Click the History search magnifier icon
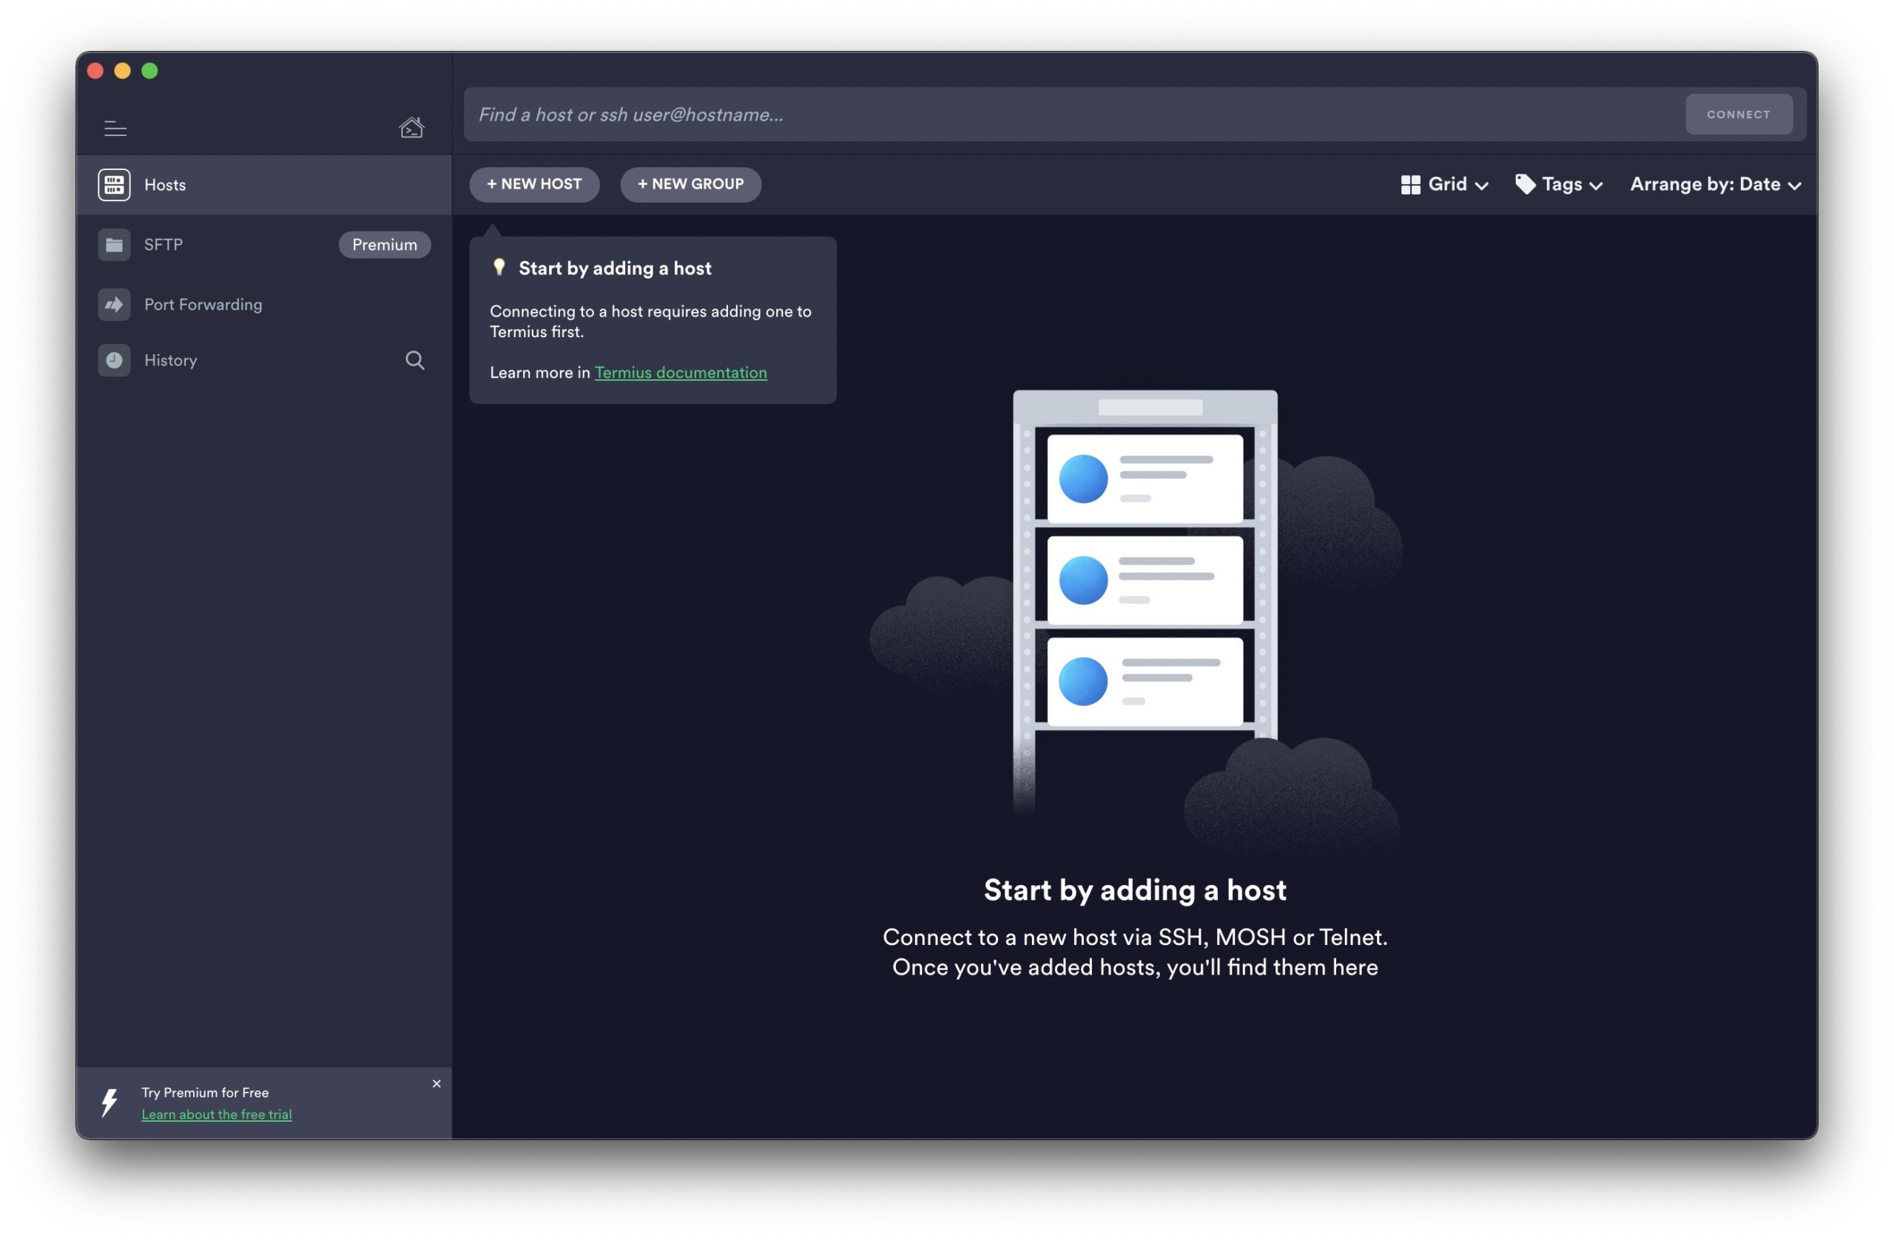Viewport: 1894px width, 1240px height. [414, 360]
